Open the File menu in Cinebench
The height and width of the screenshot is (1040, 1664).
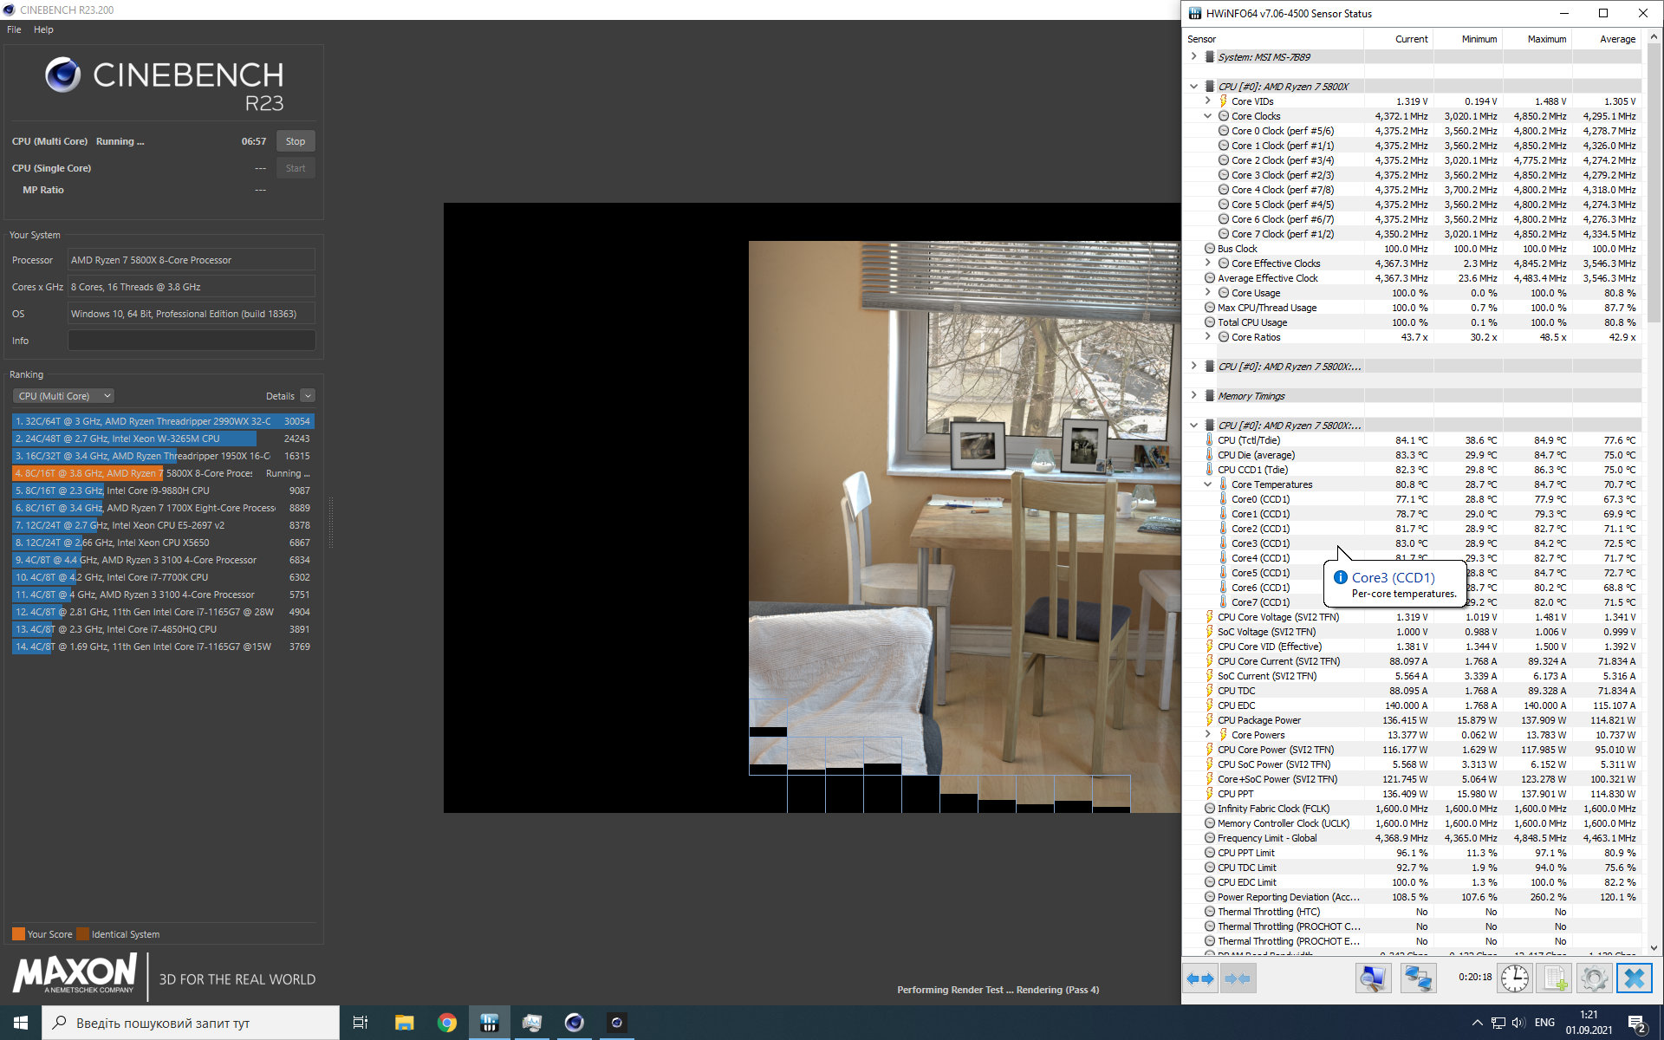click(x=14, y=29)
